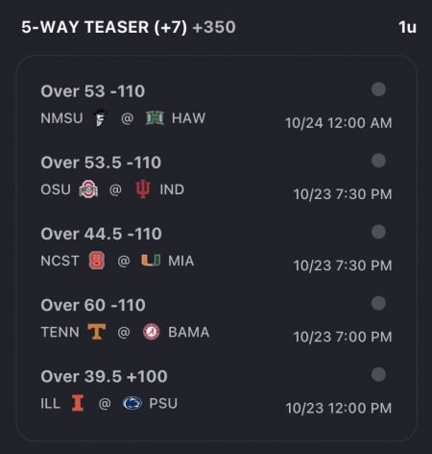Click the New Mexico State team logo
This screenshot has height=454, width=432.
pos(100,118)
